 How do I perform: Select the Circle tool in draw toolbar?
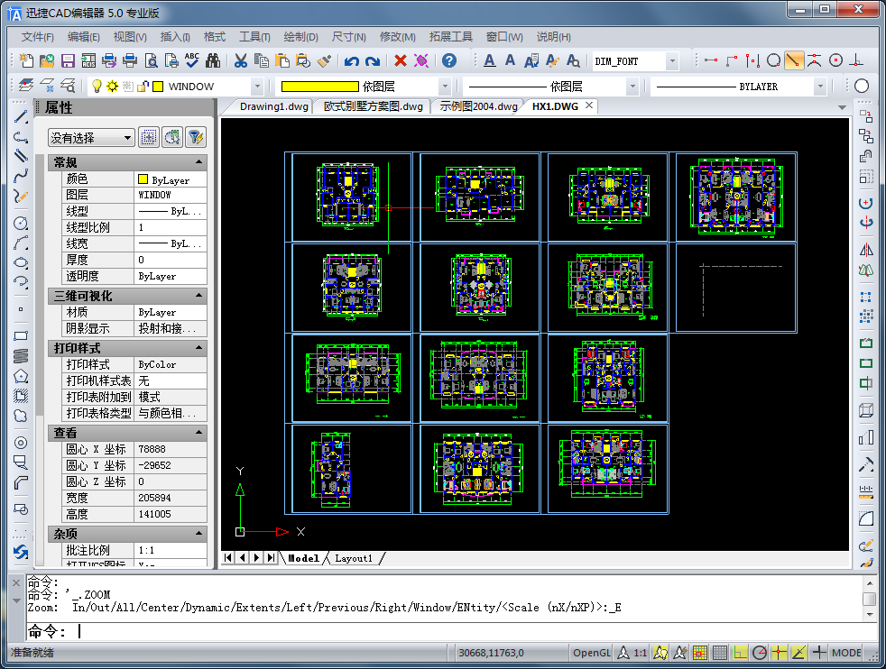click(x=21, y=223)
